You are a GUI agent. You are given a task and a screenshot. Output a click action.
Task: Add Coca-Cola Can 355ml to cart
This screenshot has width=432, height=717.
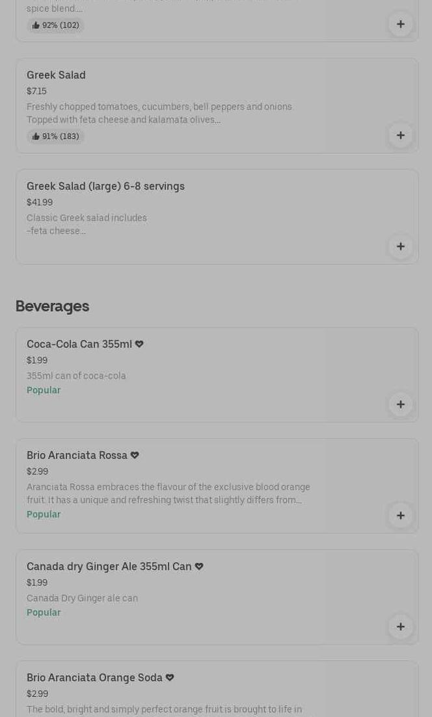[400, 404]
